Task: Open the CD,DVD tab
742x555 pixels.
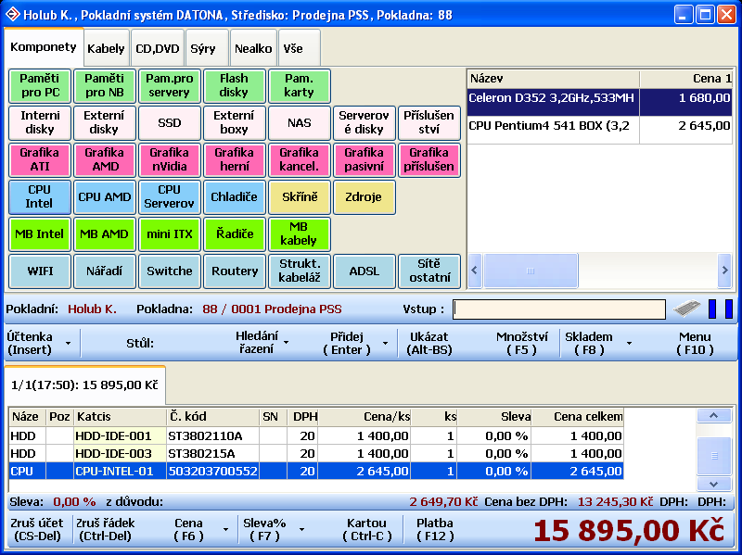Action: pos(158,48)
